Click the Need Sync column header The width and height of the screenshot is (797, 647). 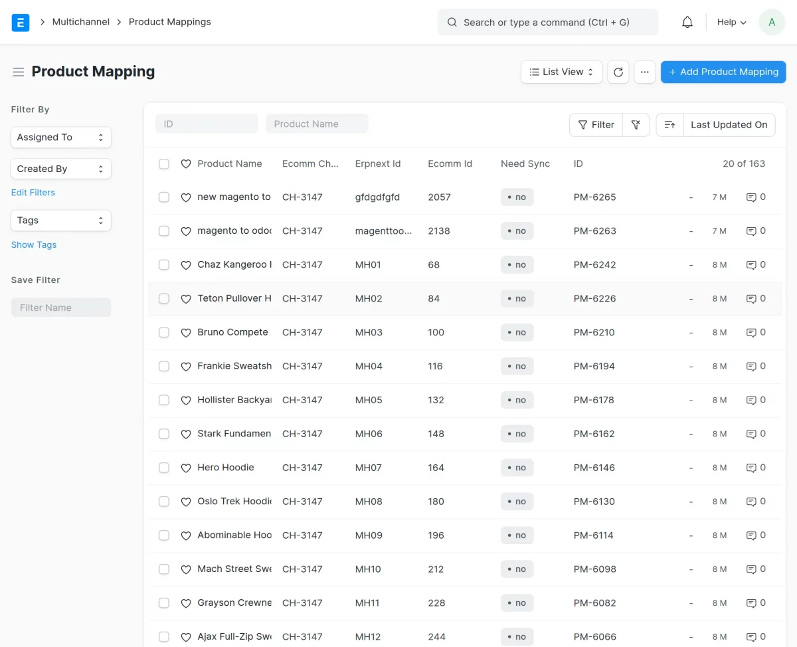525,164
